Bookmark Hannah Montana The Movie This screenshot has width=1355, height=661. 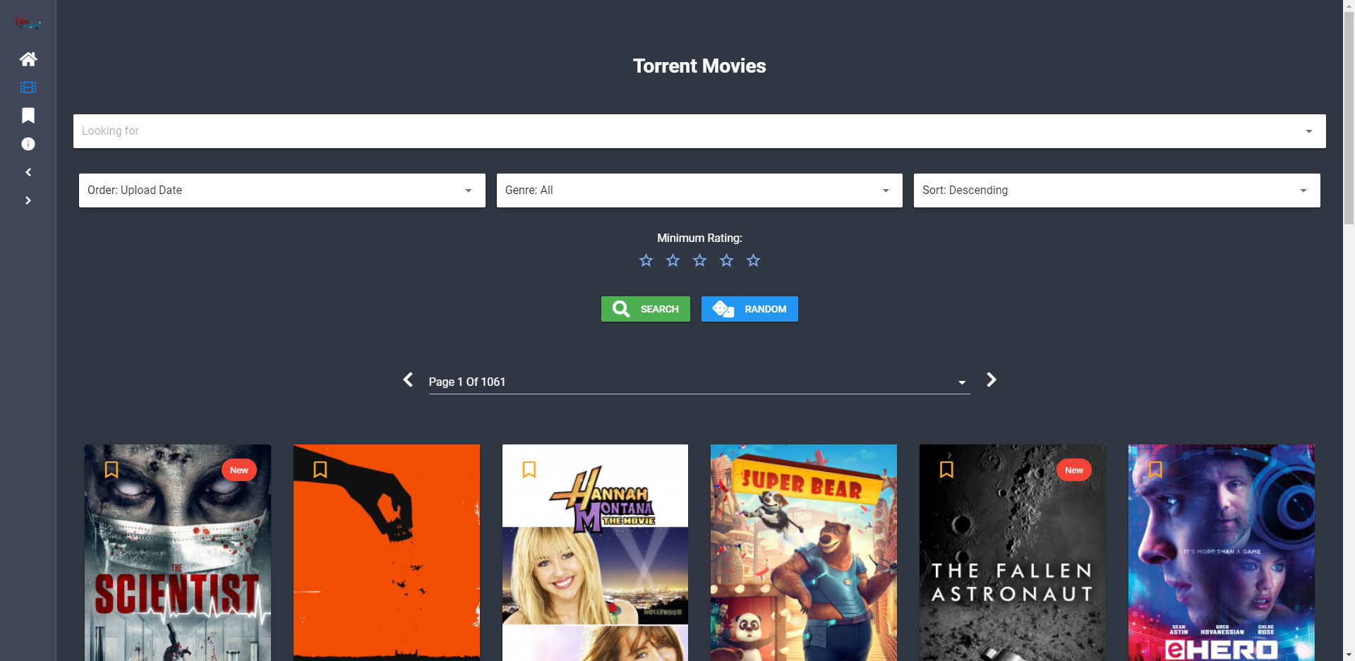(x=529, y=470)
